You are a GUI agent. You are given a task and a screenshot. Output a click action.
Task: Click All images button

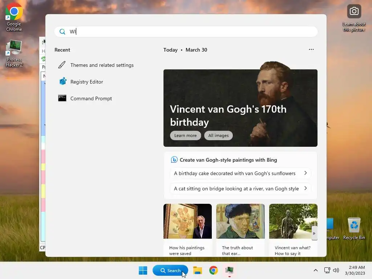[218, 136]
